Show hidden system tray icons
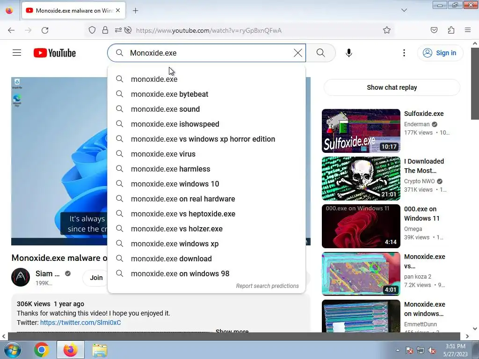This screenshot has width=479, height=359. pos(398,350)
